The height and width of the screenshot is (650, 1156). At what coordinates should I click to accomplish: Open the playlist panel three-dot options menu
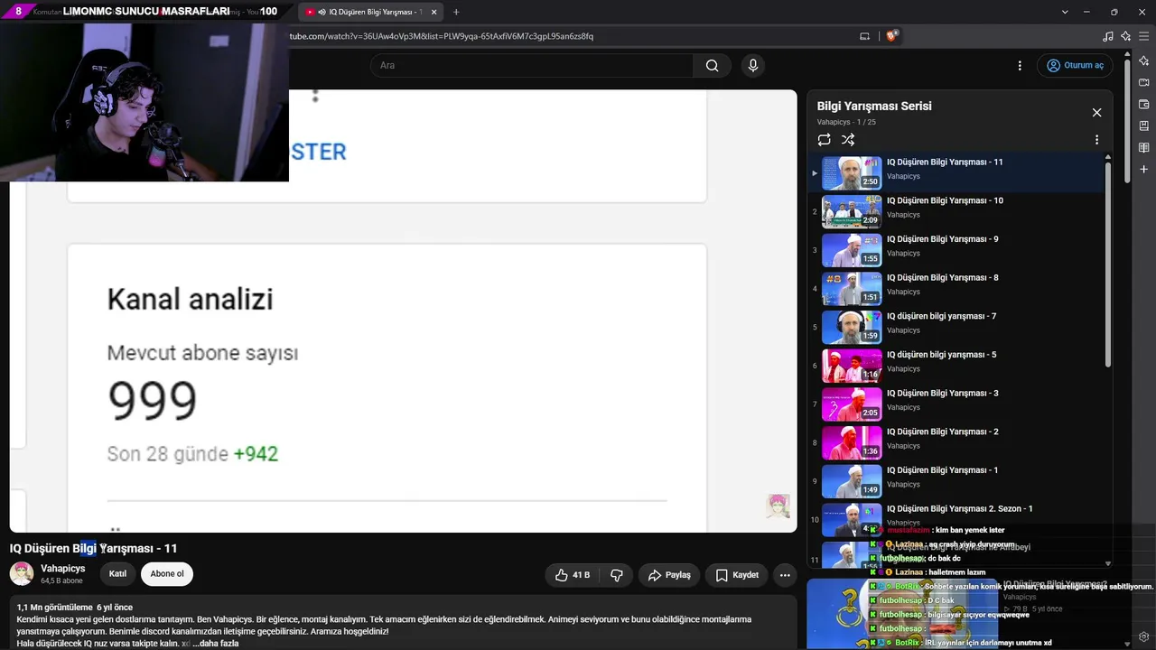coord(1096,140)
